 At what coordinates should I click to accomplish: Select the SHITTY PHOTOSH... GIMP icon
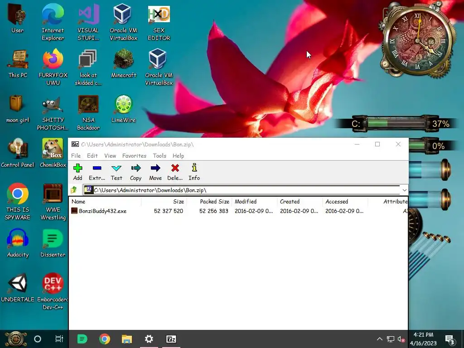tap(53, 112)
